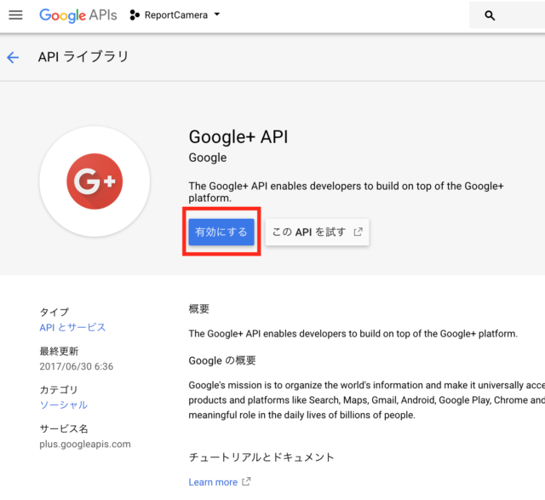
Task: Click the external link icon on この API を試す
Action: [358, 232]
